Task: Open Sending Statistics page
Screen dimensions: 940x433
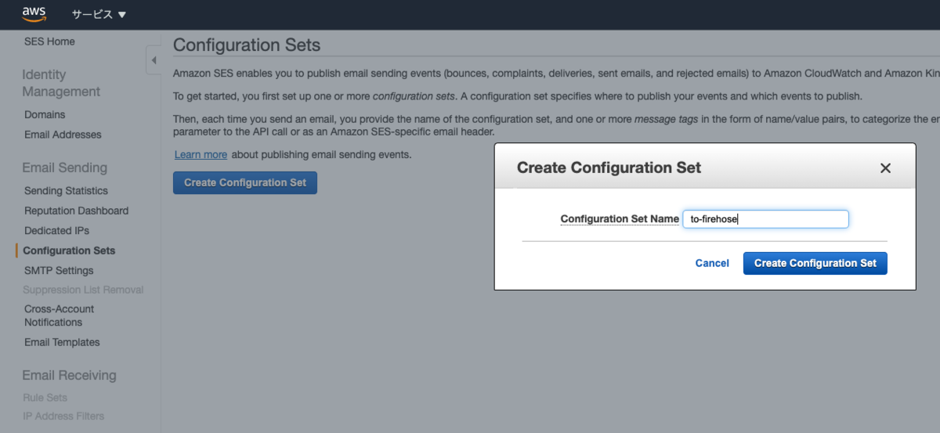Action: [66, 191]
